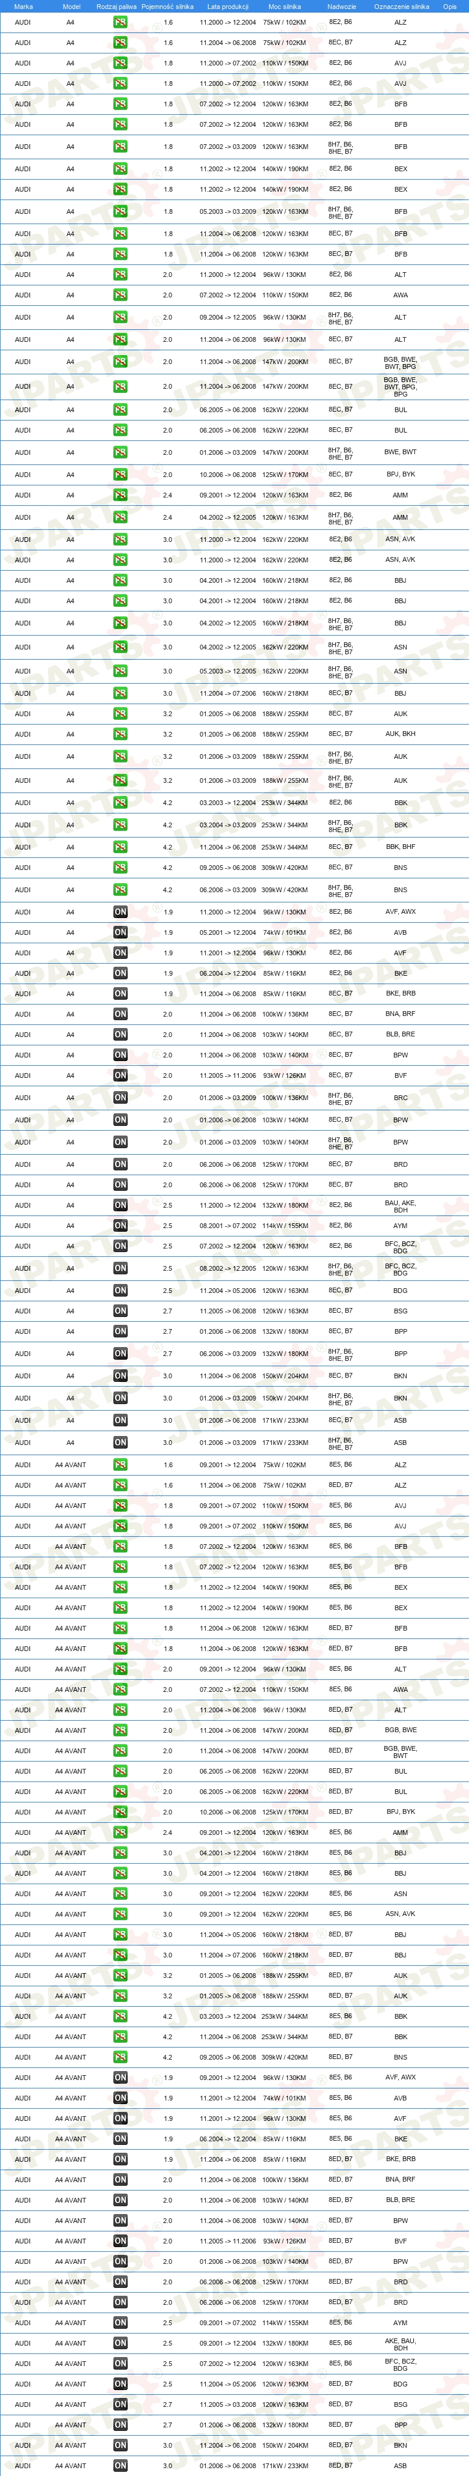Click engine code cell 'BRC'
Screen dimensions: 469x2476
point(400,1098)
